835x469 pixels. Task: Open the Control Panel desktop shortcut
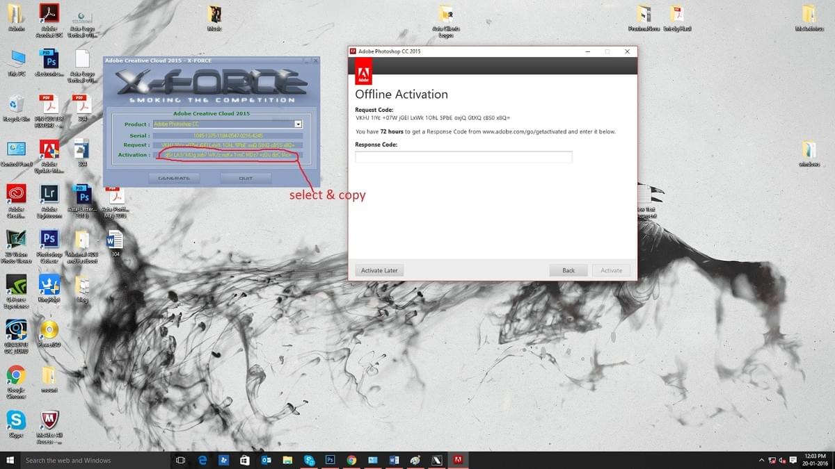point(16,154)
